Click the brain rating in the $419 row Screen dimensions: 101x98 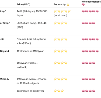coord(90,11)
